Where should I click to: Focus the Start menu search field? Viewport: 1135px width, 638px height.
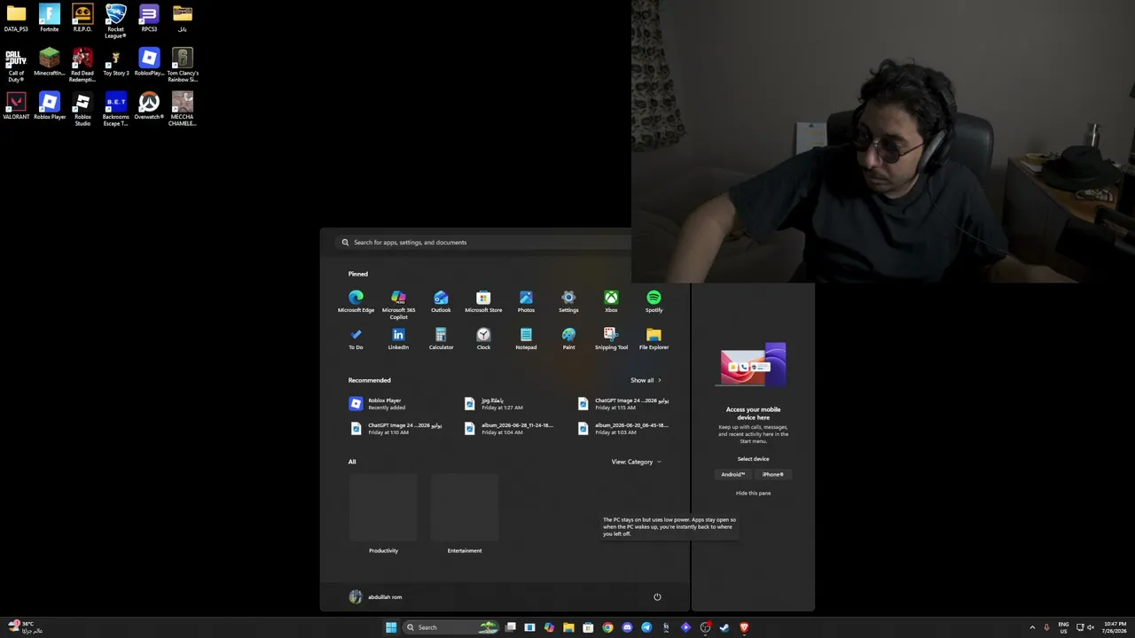pos(483,242)
